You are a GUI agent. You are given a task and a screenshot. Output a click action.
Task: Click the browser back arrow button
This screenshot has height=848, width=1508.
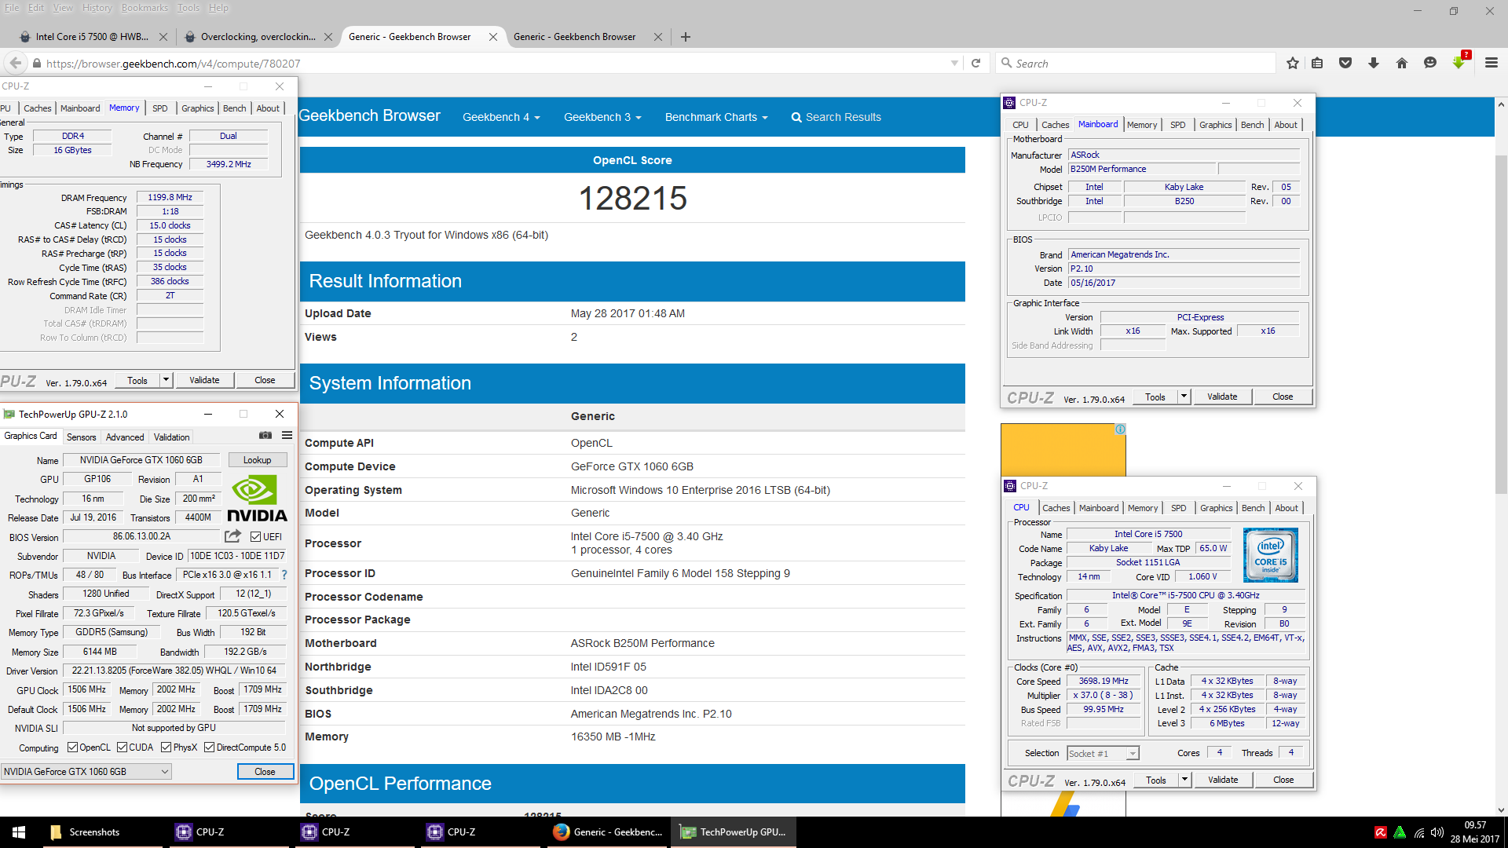tap(15, 64)
